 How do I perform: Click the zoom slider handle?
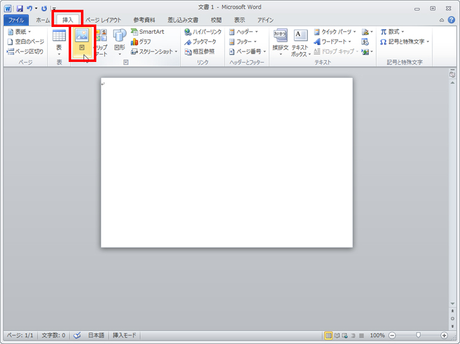coord(418,335)
